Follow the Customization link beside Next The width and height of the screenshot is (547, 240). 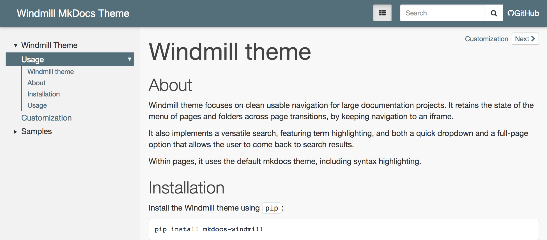pyautogui.click(x=486, y=39)
